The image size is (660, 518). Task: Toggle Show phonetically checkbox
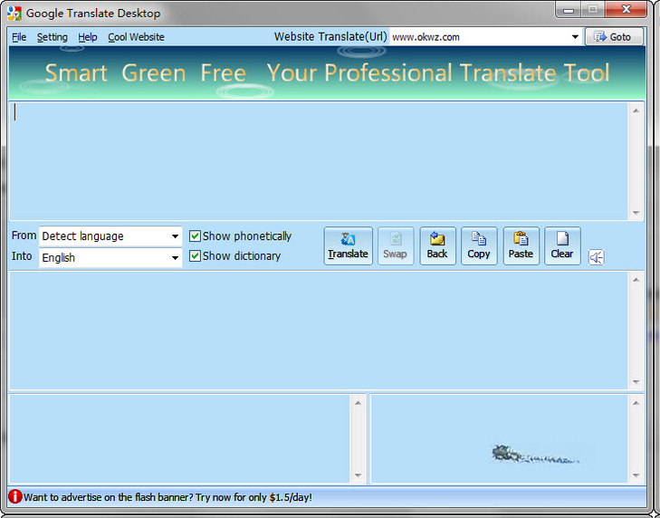(195, 235)
